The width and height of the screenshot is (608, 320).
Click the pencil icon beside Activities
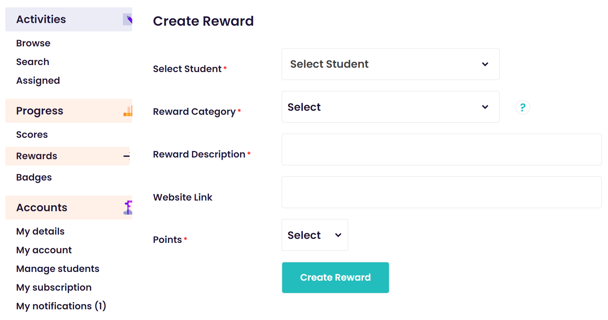click(x=128, y=19)
